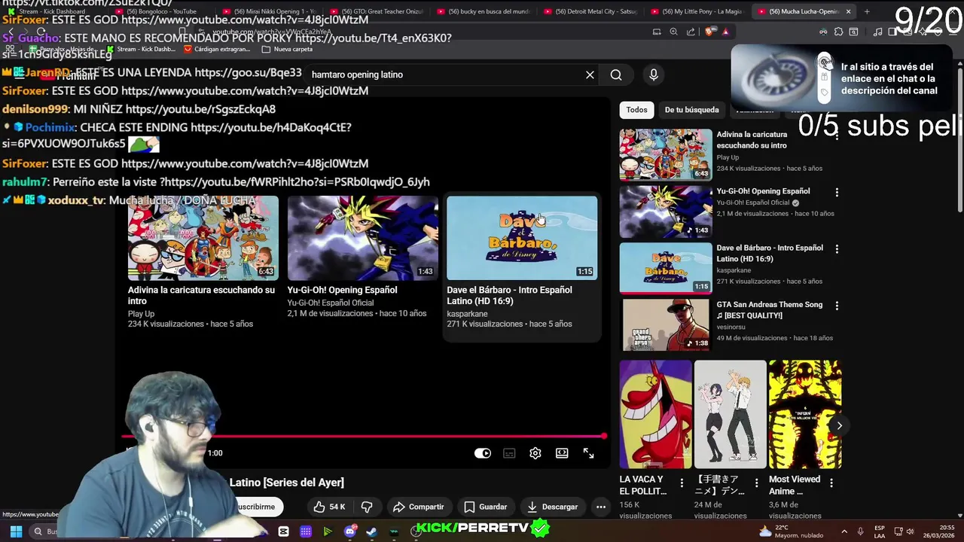Open CapCut from the taskbar
Screen dimensions: 964x542
coord(283,531)
